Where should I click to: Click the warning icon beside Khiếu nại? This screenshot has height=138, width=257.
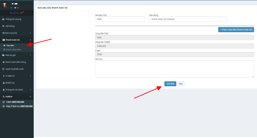point(4,83)
